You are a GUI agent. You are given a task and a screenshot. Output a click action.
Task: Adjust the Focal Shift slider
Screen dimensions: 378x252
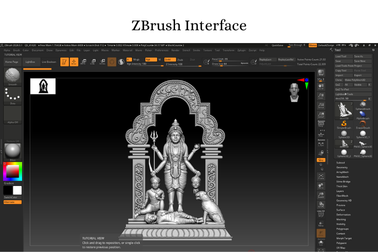coord(230,59)
